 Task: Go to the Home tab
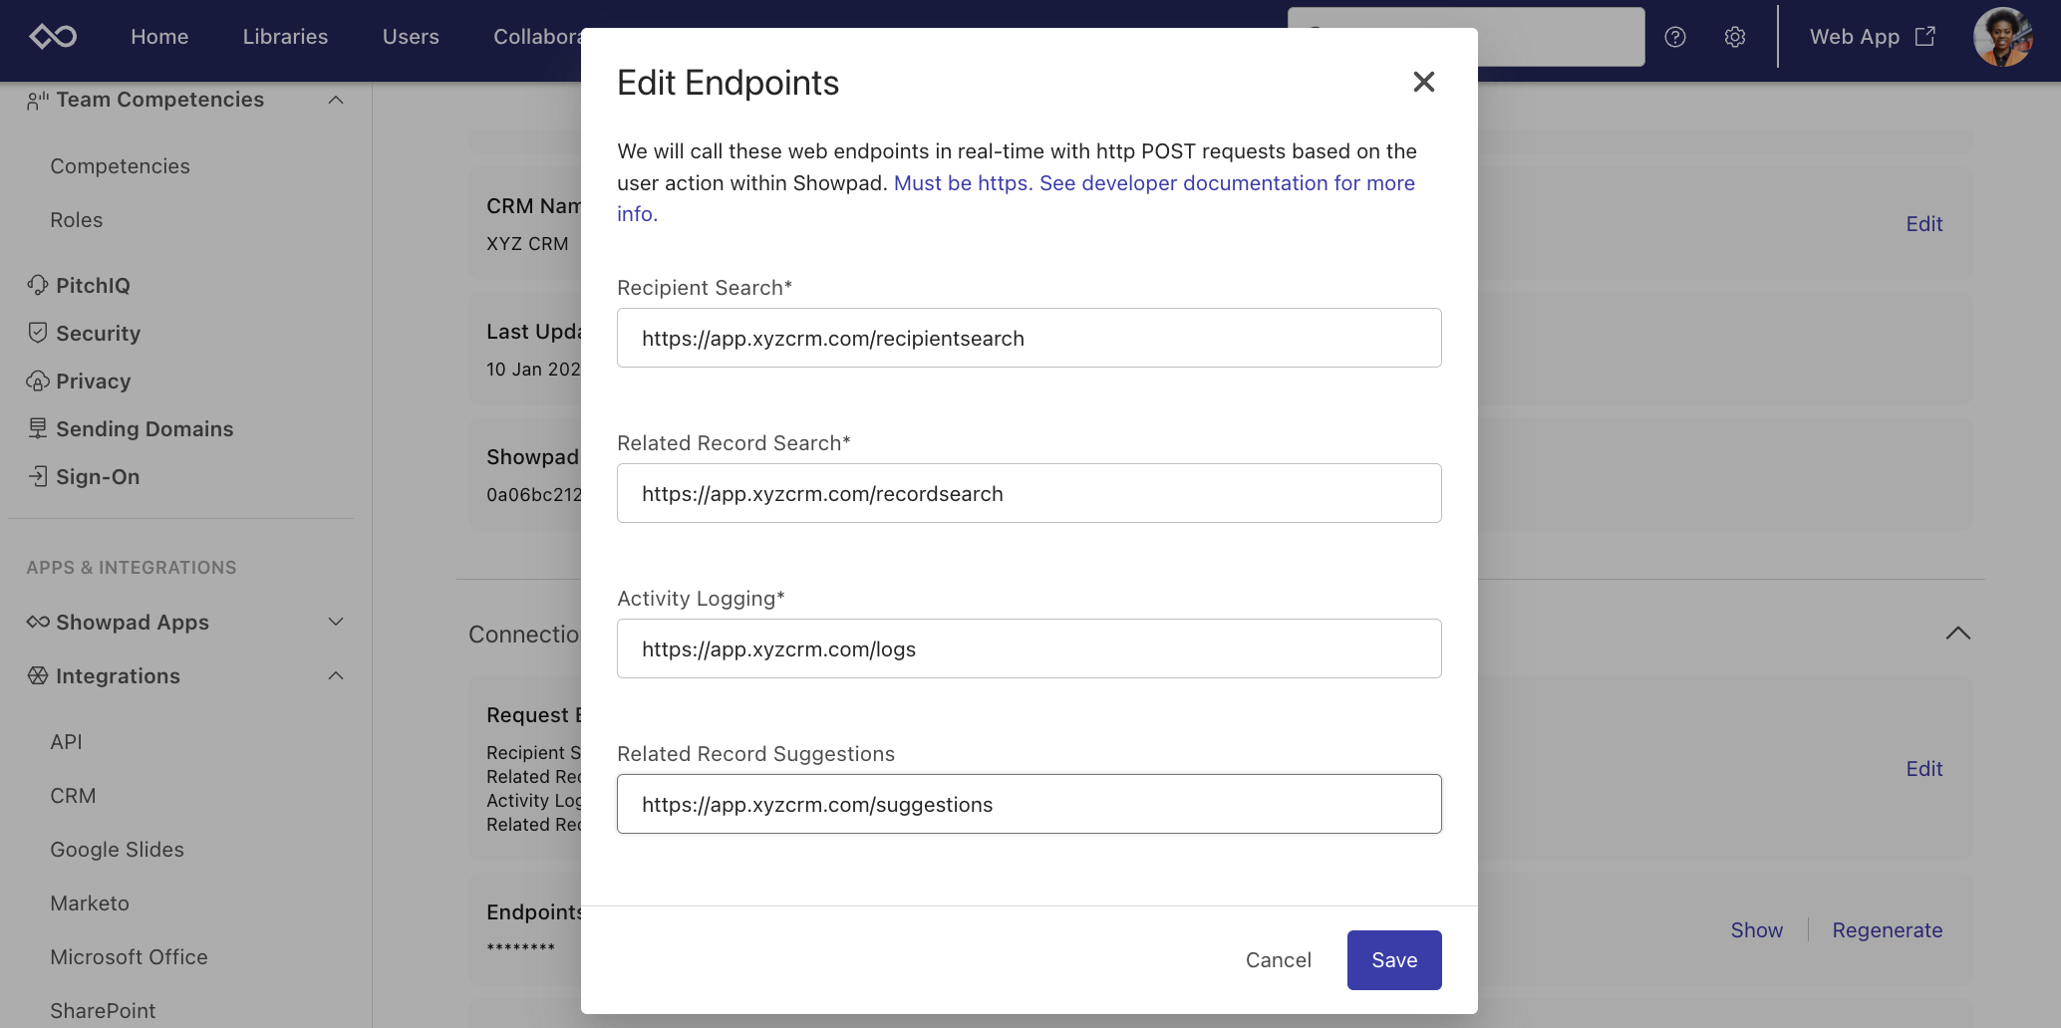click(159, 37)
